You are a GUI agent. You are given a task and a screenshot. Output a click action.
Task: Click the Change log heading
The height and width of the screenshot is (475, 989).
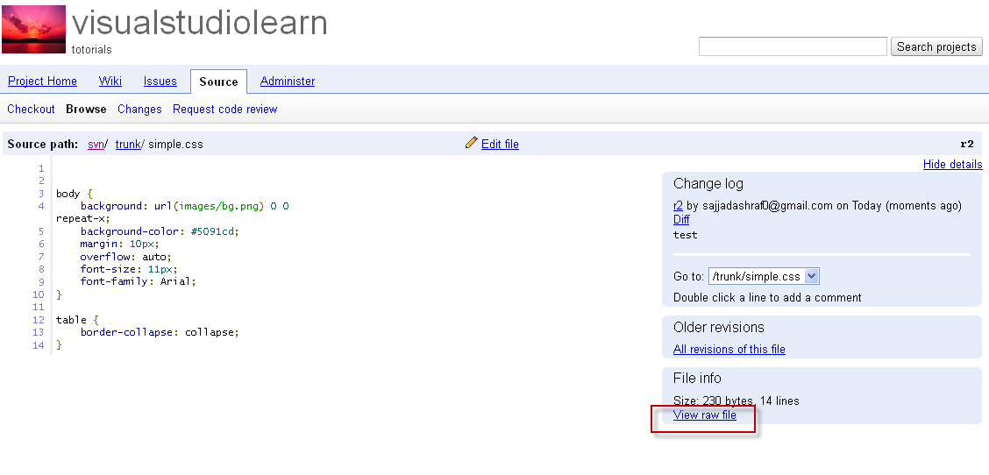(708, 183)
